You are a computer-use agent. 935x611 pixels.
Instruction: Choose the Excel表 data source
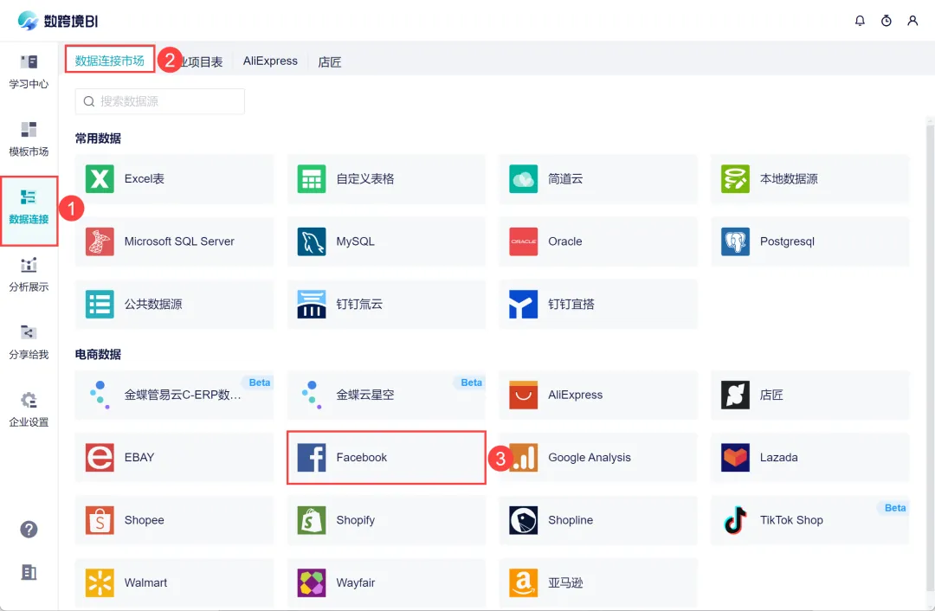[x=174, y=179]
